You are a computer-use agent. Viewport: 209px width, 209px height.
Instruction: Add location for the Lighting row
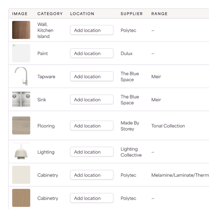(92, 152)
